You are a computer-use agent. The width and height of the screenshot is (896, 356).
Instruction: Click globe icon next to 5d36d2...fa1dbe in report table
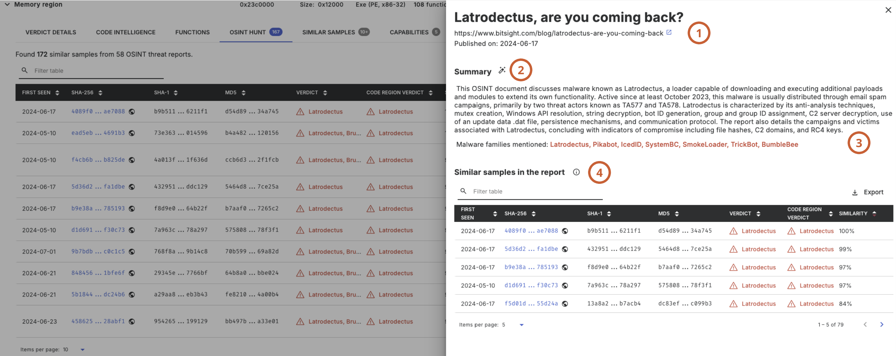click(x=565, y=249)
